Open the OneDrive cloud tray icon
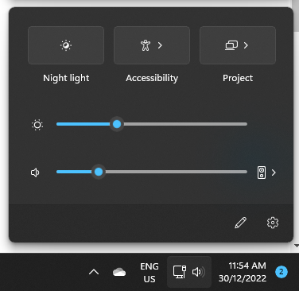Image resolution: width=299 pixels, height=291 pixels. pyautogui.click(x=119, y=272)
